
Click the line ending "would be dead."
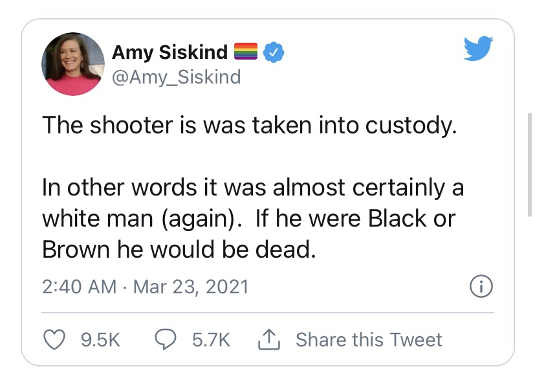[x=179, y=250]
